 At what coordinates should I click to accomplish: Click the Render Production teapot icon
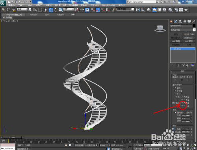[x=186, y=10]
